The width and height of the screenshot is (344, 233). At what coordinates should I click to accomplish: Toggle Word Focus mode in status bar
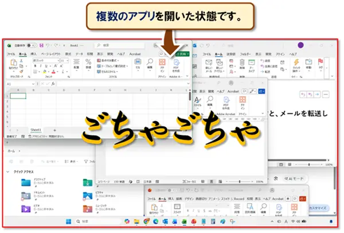pos(189,181)
